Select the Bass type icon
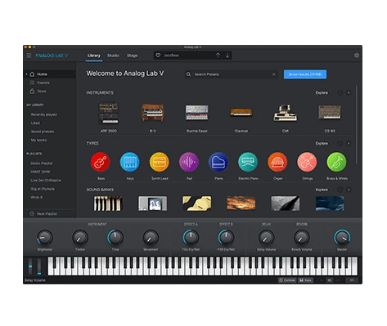 (x=100, y=162)
